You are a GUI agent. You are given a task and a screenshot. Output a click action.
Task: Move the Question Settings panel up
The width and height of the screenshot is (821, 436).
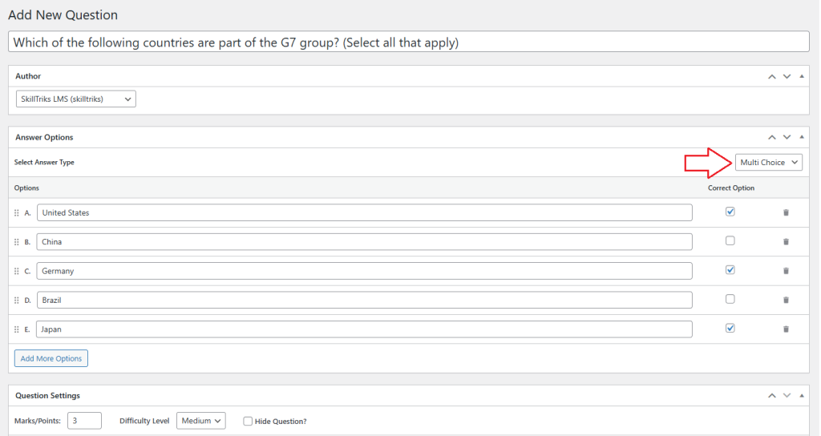pyautogui.click(x=771, y=395)
